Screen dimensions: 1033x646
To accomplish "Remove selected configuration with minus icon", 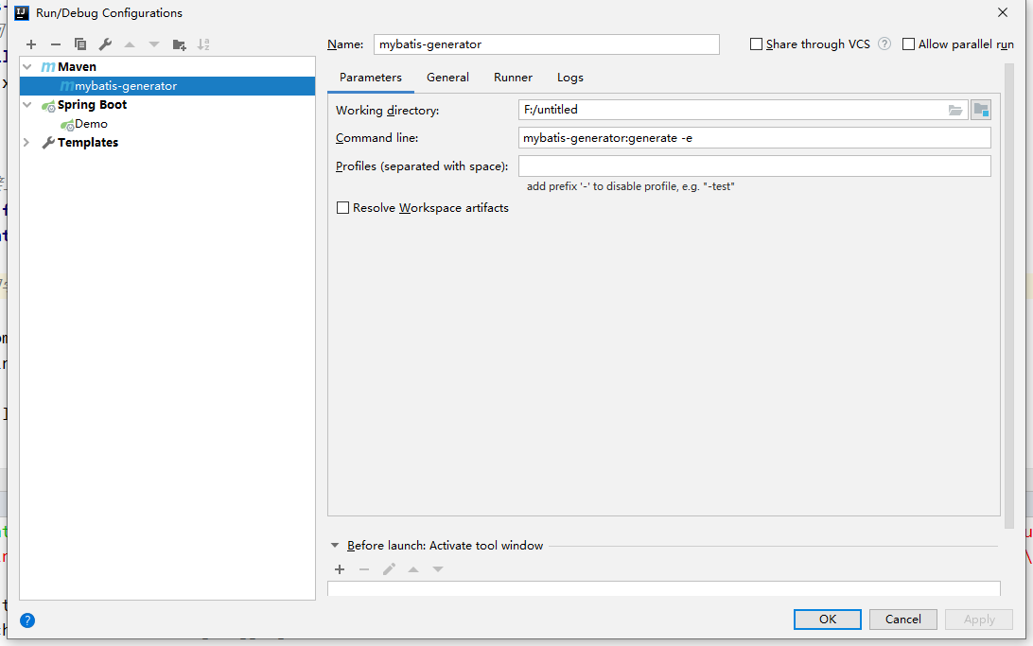I will tap(56, 44).
